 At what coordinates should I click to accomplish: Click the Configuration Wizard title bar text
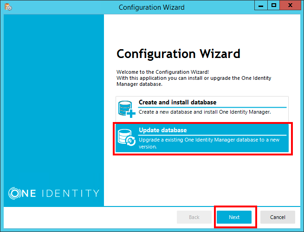[x=152, y=7]
